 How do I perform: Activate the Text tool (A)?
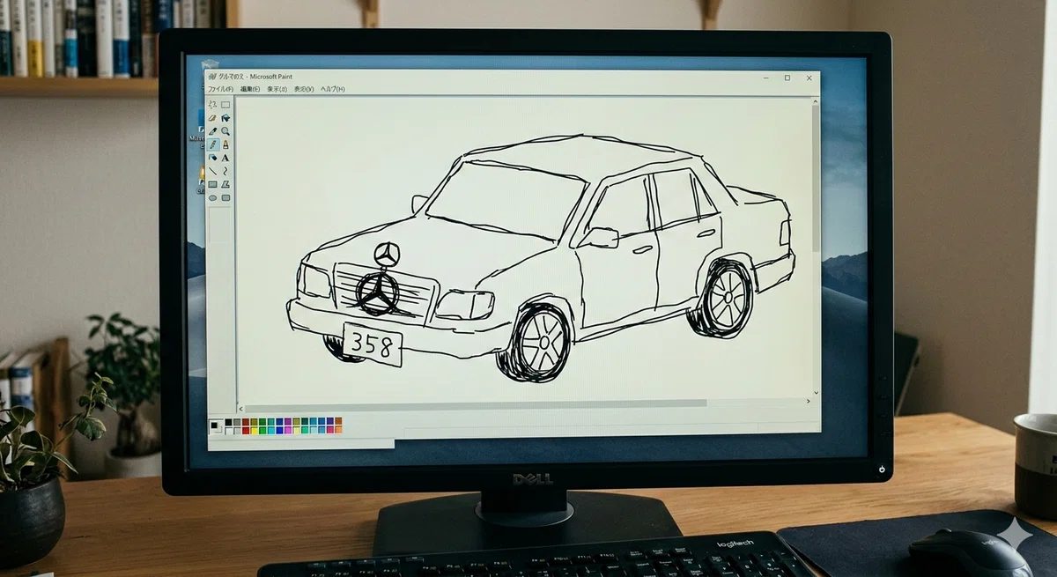point(225,158)
